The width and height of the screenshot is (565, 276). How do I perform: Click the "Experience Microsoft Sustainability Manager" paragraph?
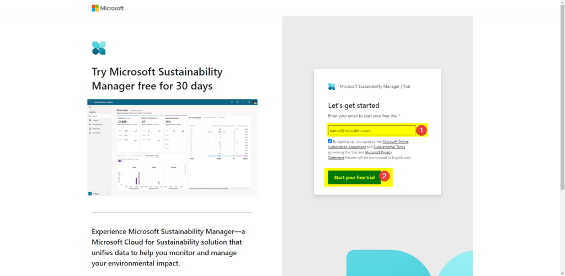tap(168, 247)
